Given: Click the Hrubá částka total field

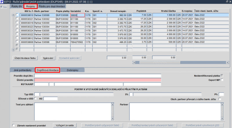Looking at the screenshot, I should click(x=164, y=57).
